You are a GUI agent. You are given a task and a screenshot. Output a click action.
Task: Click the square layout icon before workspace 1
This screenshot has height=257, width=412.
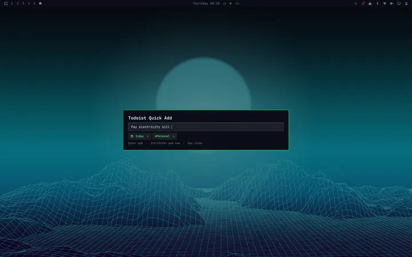(6, 3)
